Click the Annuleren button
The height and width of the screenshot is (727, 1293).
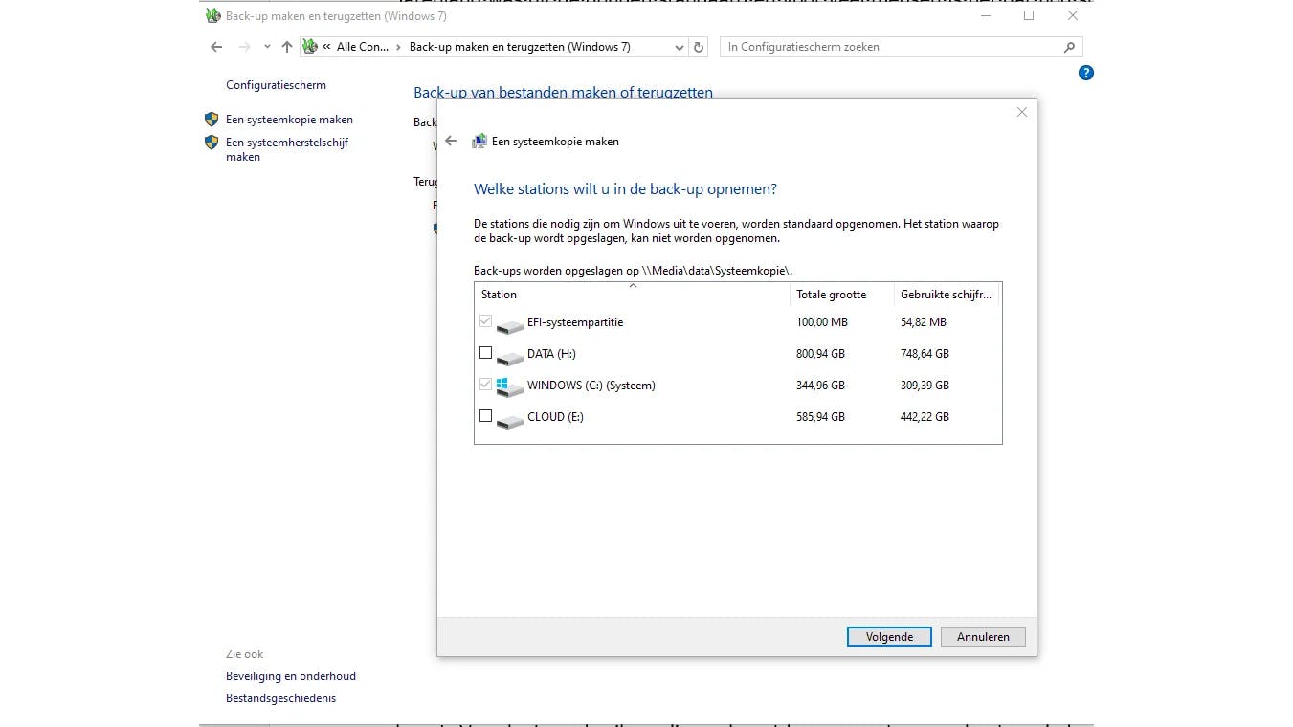click(983, 637)
